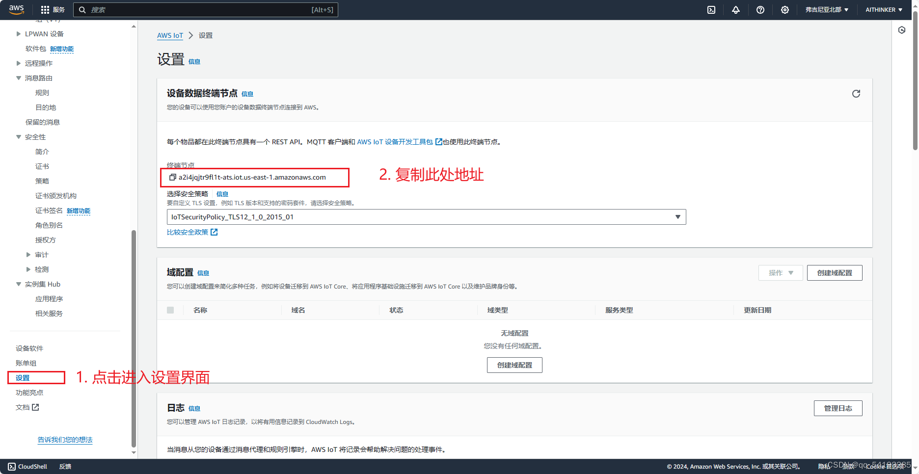Expand the 远程操作 section
Viewport: 919px width, 474px height.
(x=19, y=63)
